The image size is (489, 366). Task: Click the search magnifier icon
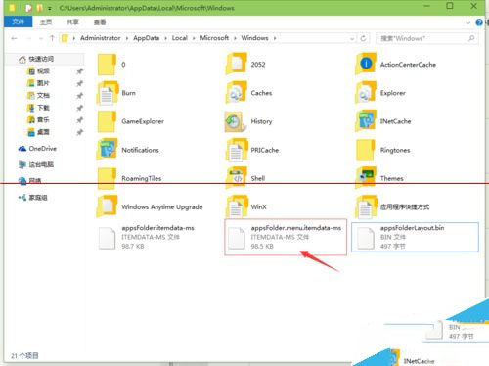[471, 38]
